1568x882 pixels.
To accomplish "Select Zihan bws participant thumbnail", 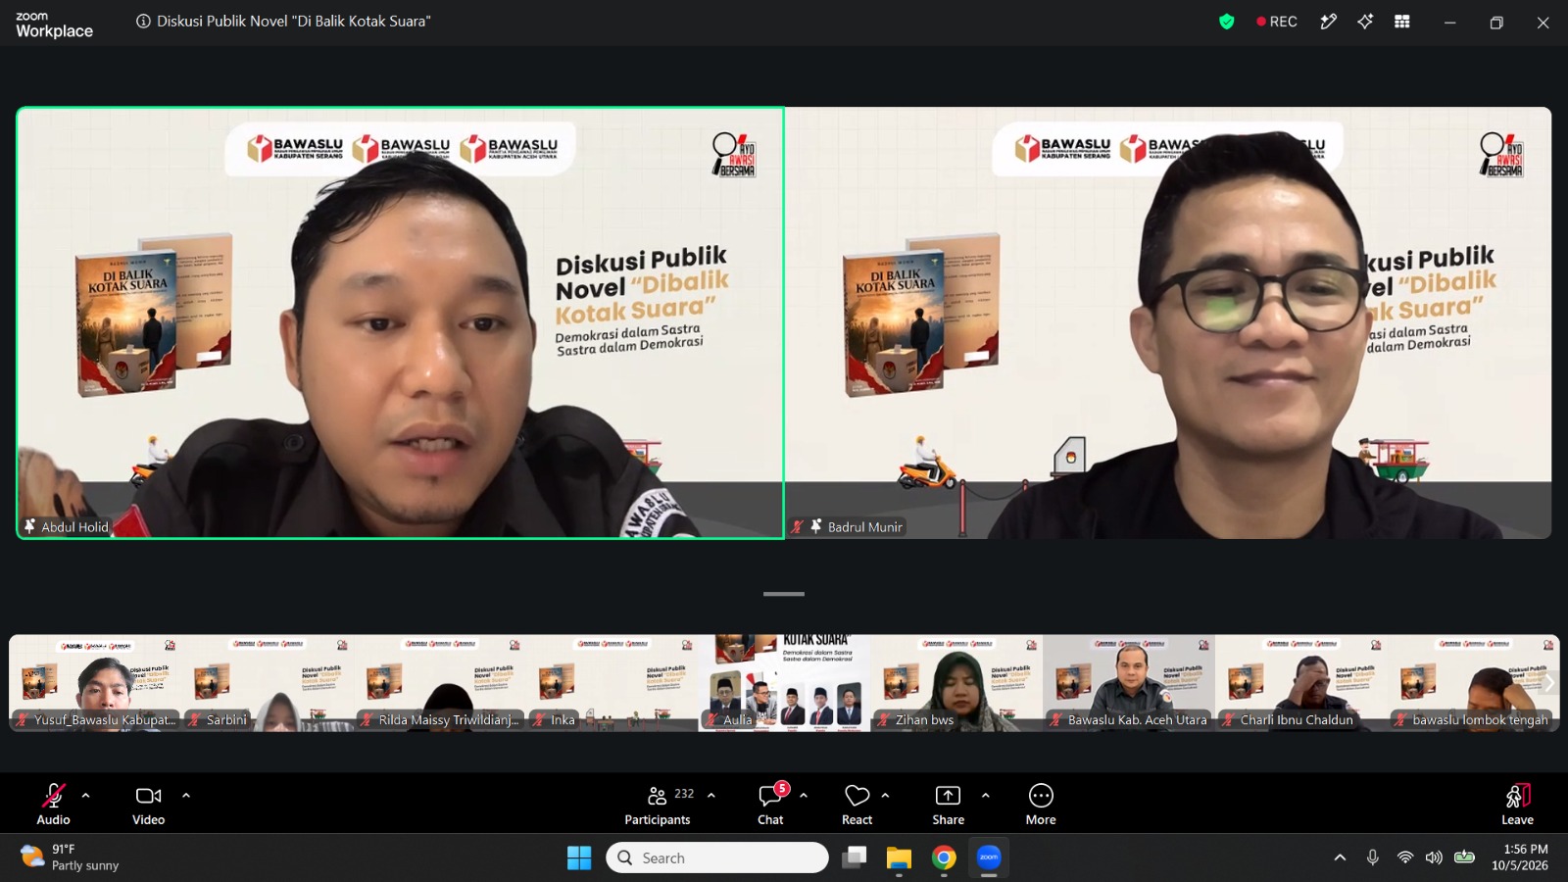I will click(x=957, y=683).
